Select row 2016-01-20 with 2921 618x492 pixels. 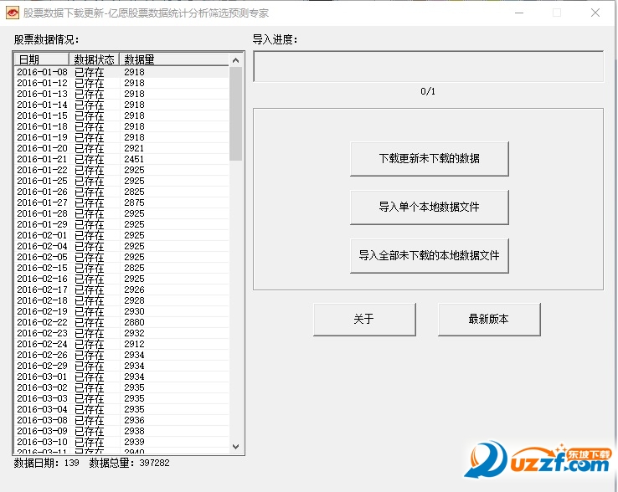[x=121, y=148]
